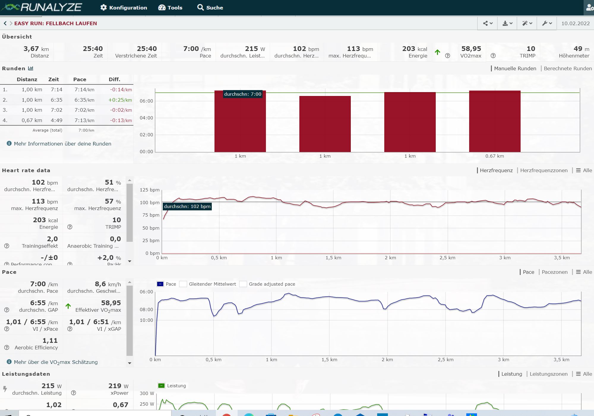Viewport: 594px width, 416px height.
Task: Toggle Gleitender Mittelwert series checkbox
Action: 183,284
